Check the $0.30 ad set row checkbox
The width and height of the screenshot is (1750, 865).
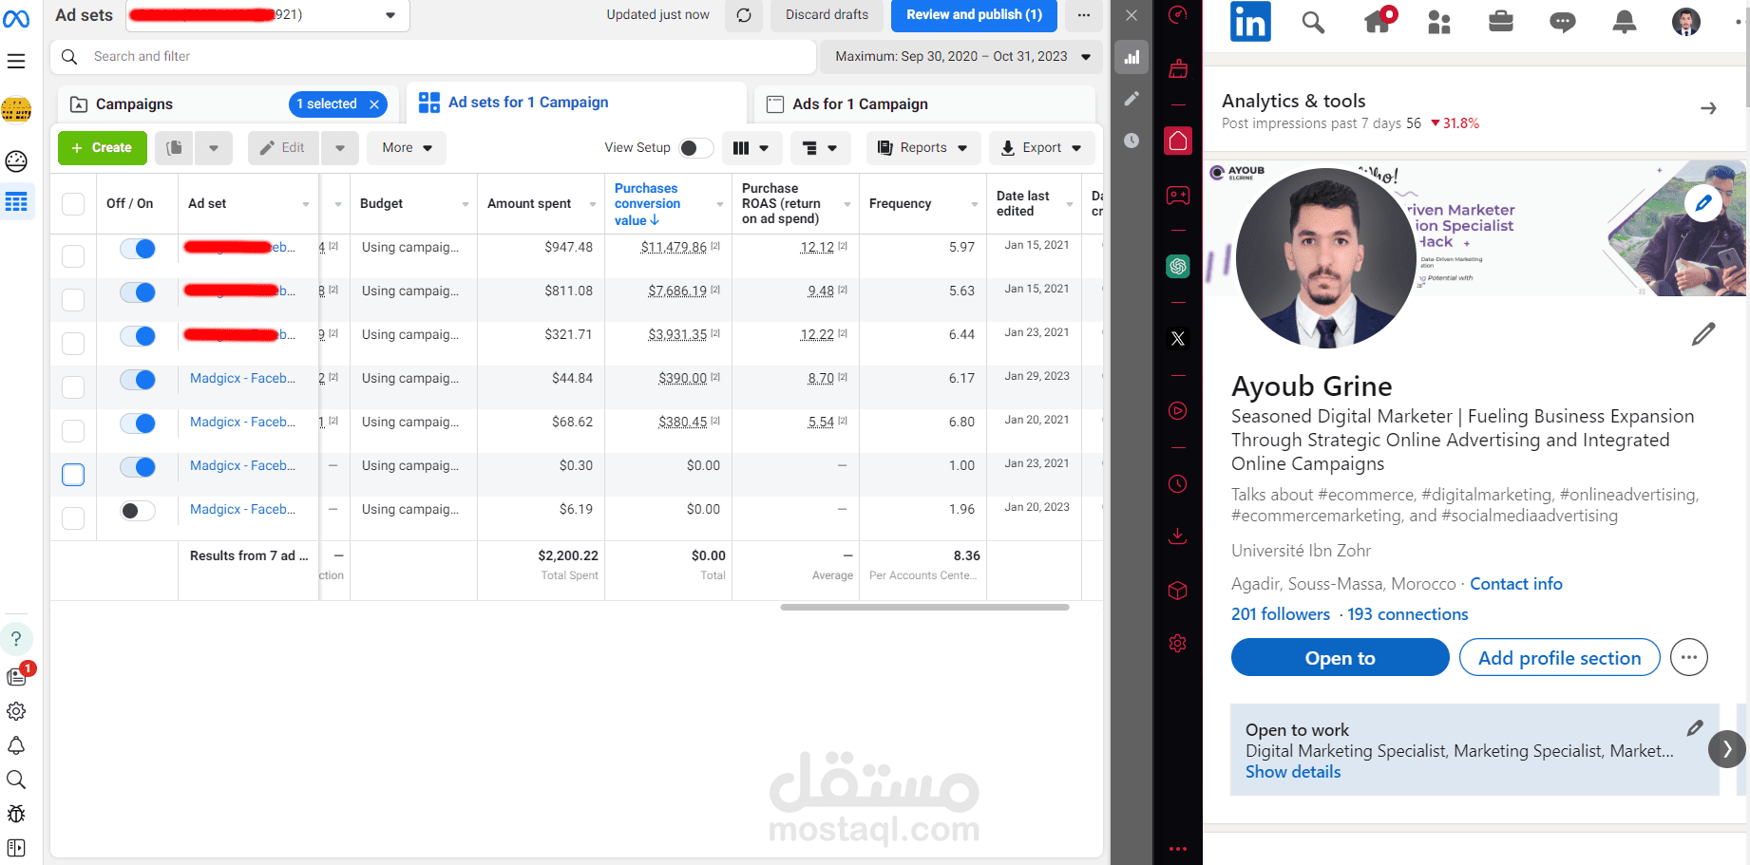tap(73, 474)
